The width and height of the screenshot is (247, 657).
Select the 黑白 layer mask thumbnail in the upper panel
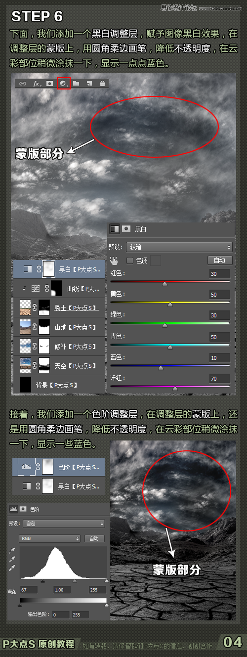point(48,269)
